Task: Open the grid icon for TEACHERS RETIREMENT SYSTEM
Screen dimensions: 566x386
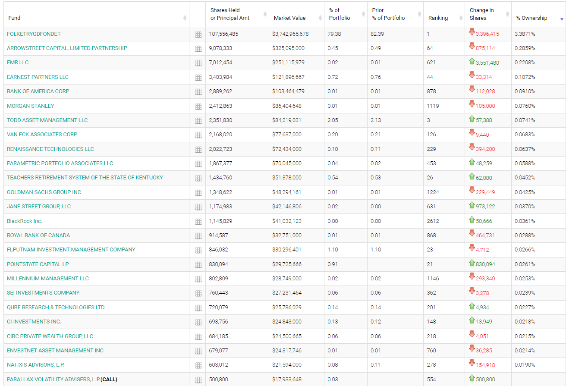Action: point(198,178)
